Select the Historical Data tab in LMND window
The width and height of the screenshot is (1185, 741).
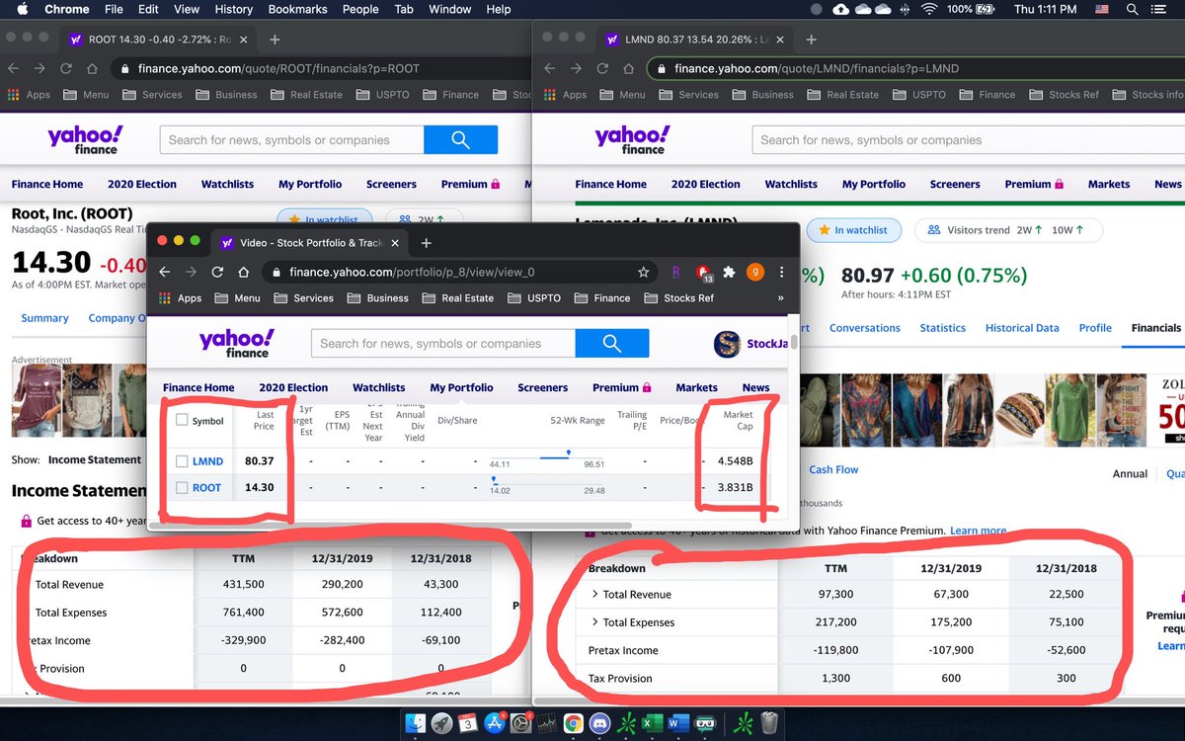1022,328
